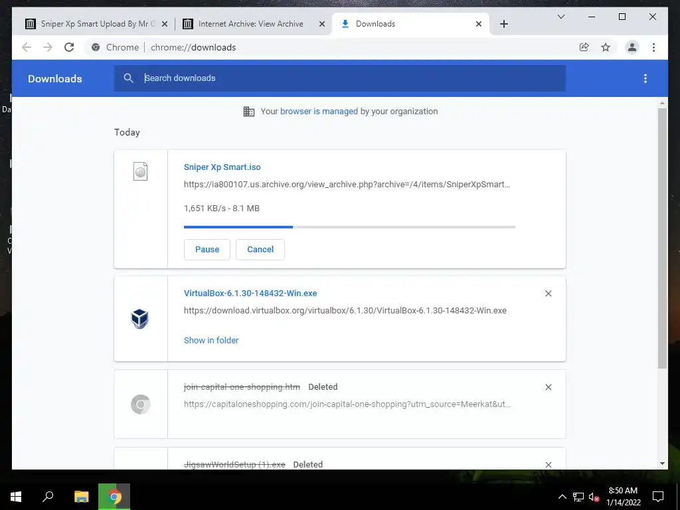The width and height of the screenshot is (680, 510).
Task: Cancel the Sniper Xp Smart.iso download
Action: (x=260, y=250)
